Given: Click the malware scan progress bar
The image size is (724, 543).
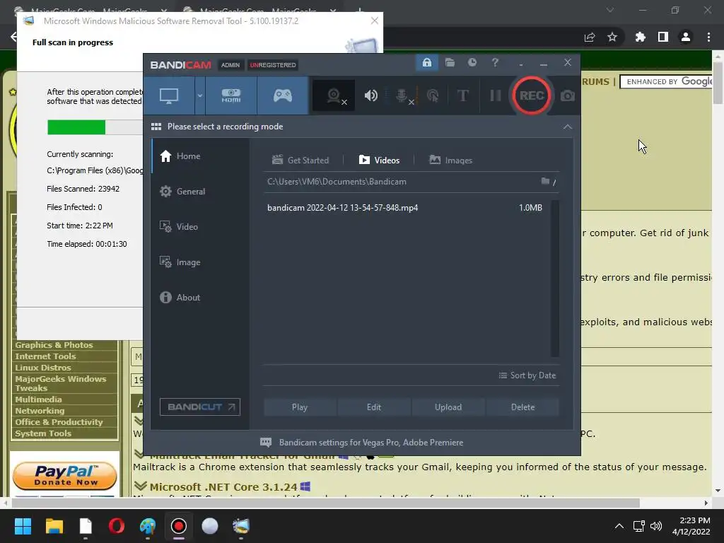Looking at the screenshot, I should click(x=95, y=127).
